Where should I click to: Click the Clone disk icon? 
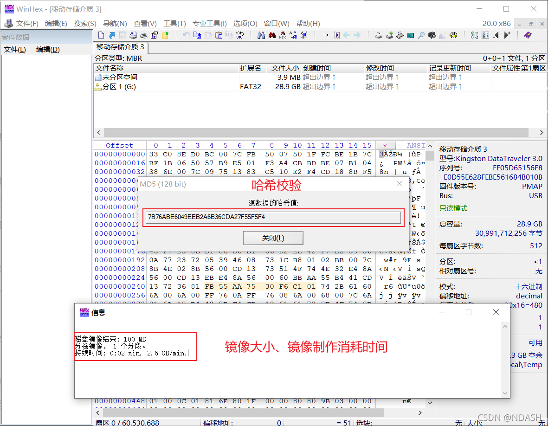(x=389, y=35)
